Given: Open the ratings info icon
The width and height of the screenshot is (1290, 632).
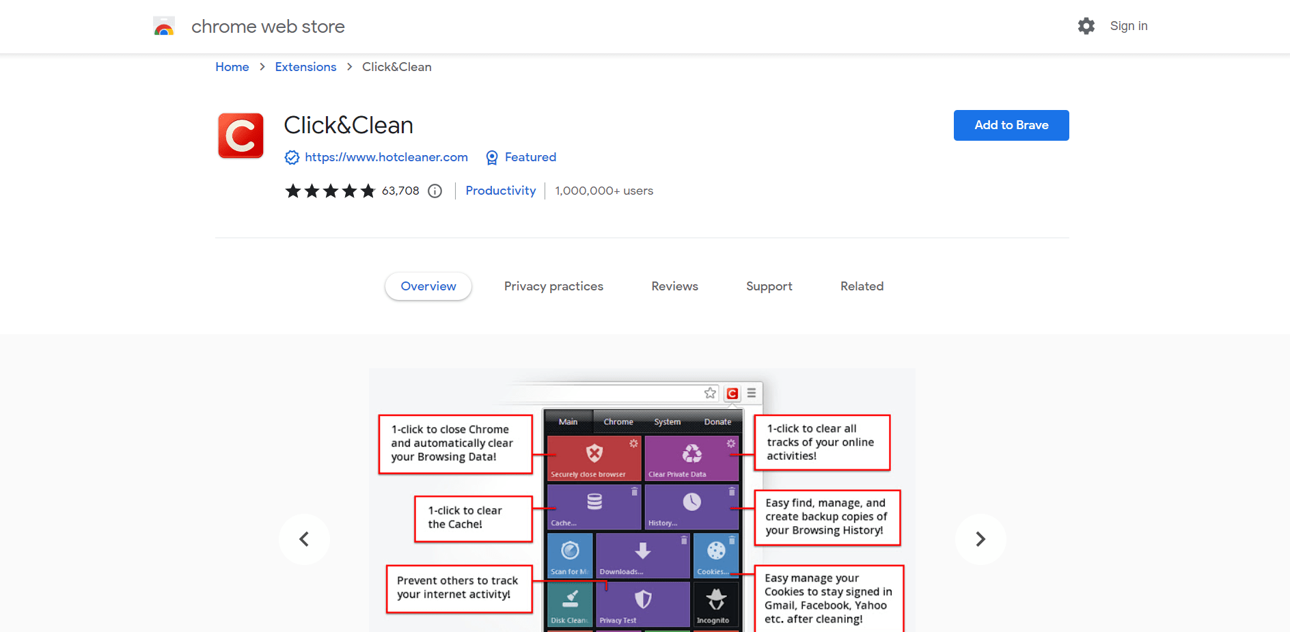Looking at the screenshot, I should 435,191.
